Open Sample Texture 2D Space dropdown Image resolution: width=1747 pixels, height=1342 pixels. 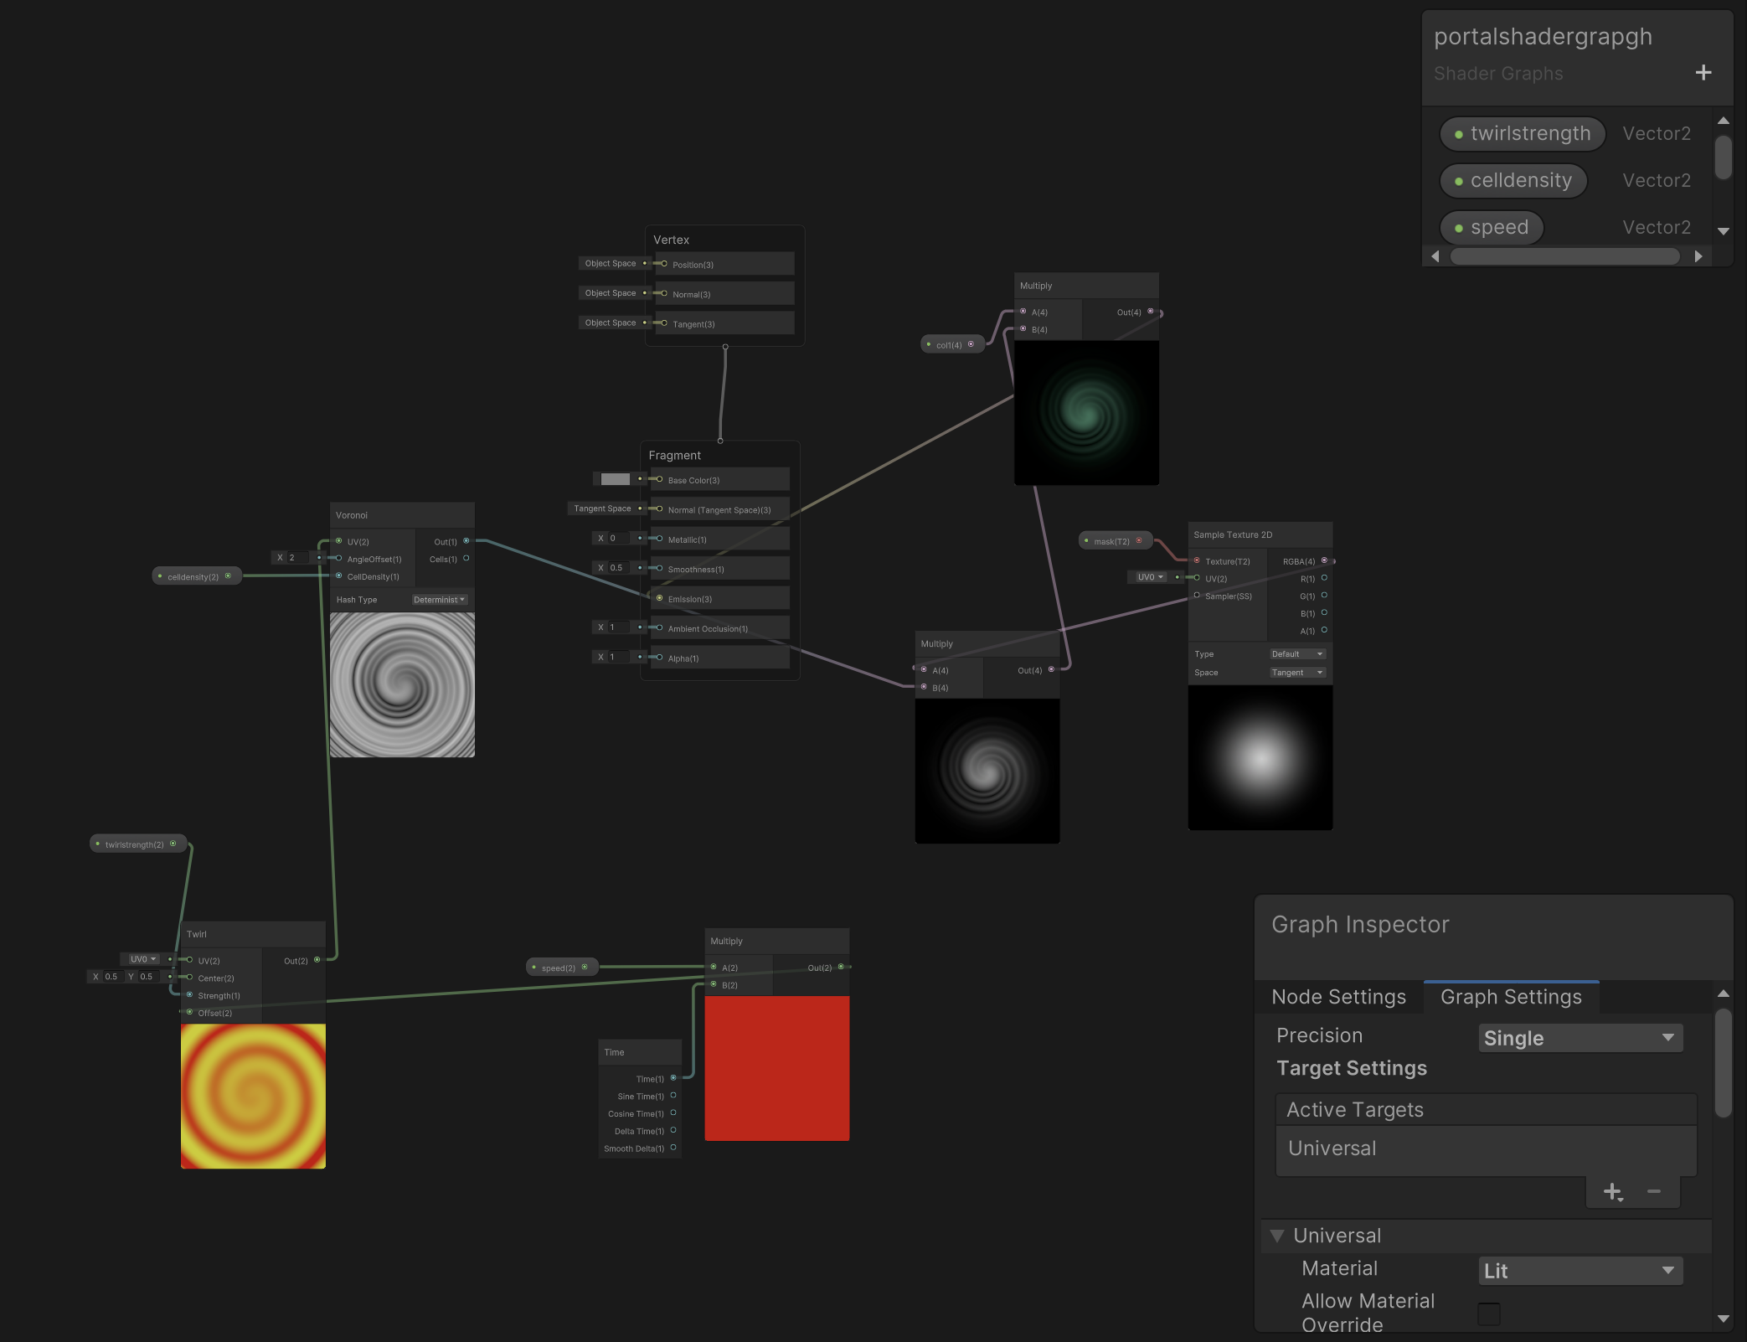pos(1296,673)
